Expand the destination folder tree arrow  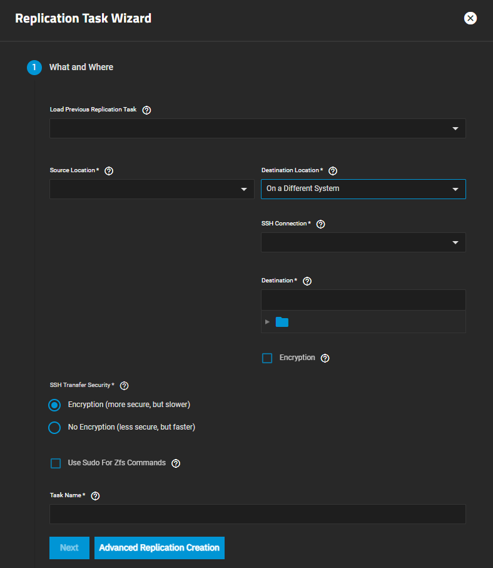point(268,322)
